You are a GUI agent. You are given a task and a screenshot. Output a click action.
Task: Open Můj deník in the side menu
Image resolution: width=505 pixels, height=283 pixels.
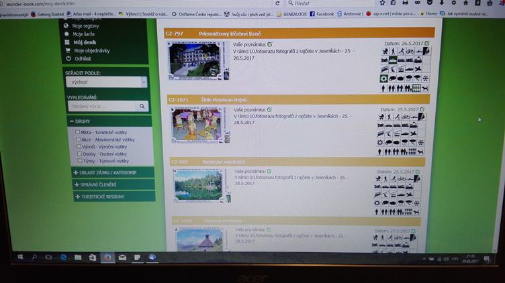(85, 42)
